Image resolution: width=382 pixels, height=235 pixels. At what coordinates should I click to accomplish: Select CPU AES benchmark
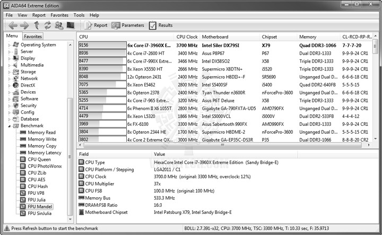37,180
